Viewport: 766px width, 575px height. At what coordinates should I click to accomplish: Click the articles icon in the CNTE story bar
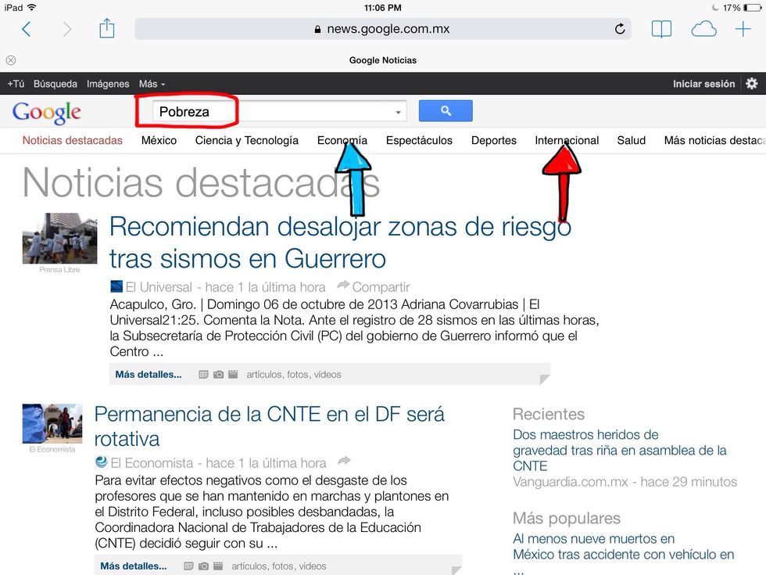[x=188, y=566]
